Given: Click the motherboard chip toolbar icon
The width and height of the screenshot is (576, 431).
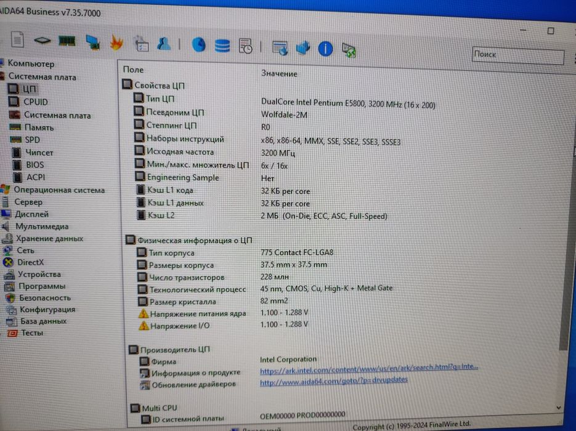Looking at the screenshot, I should (x=43, y=41).
